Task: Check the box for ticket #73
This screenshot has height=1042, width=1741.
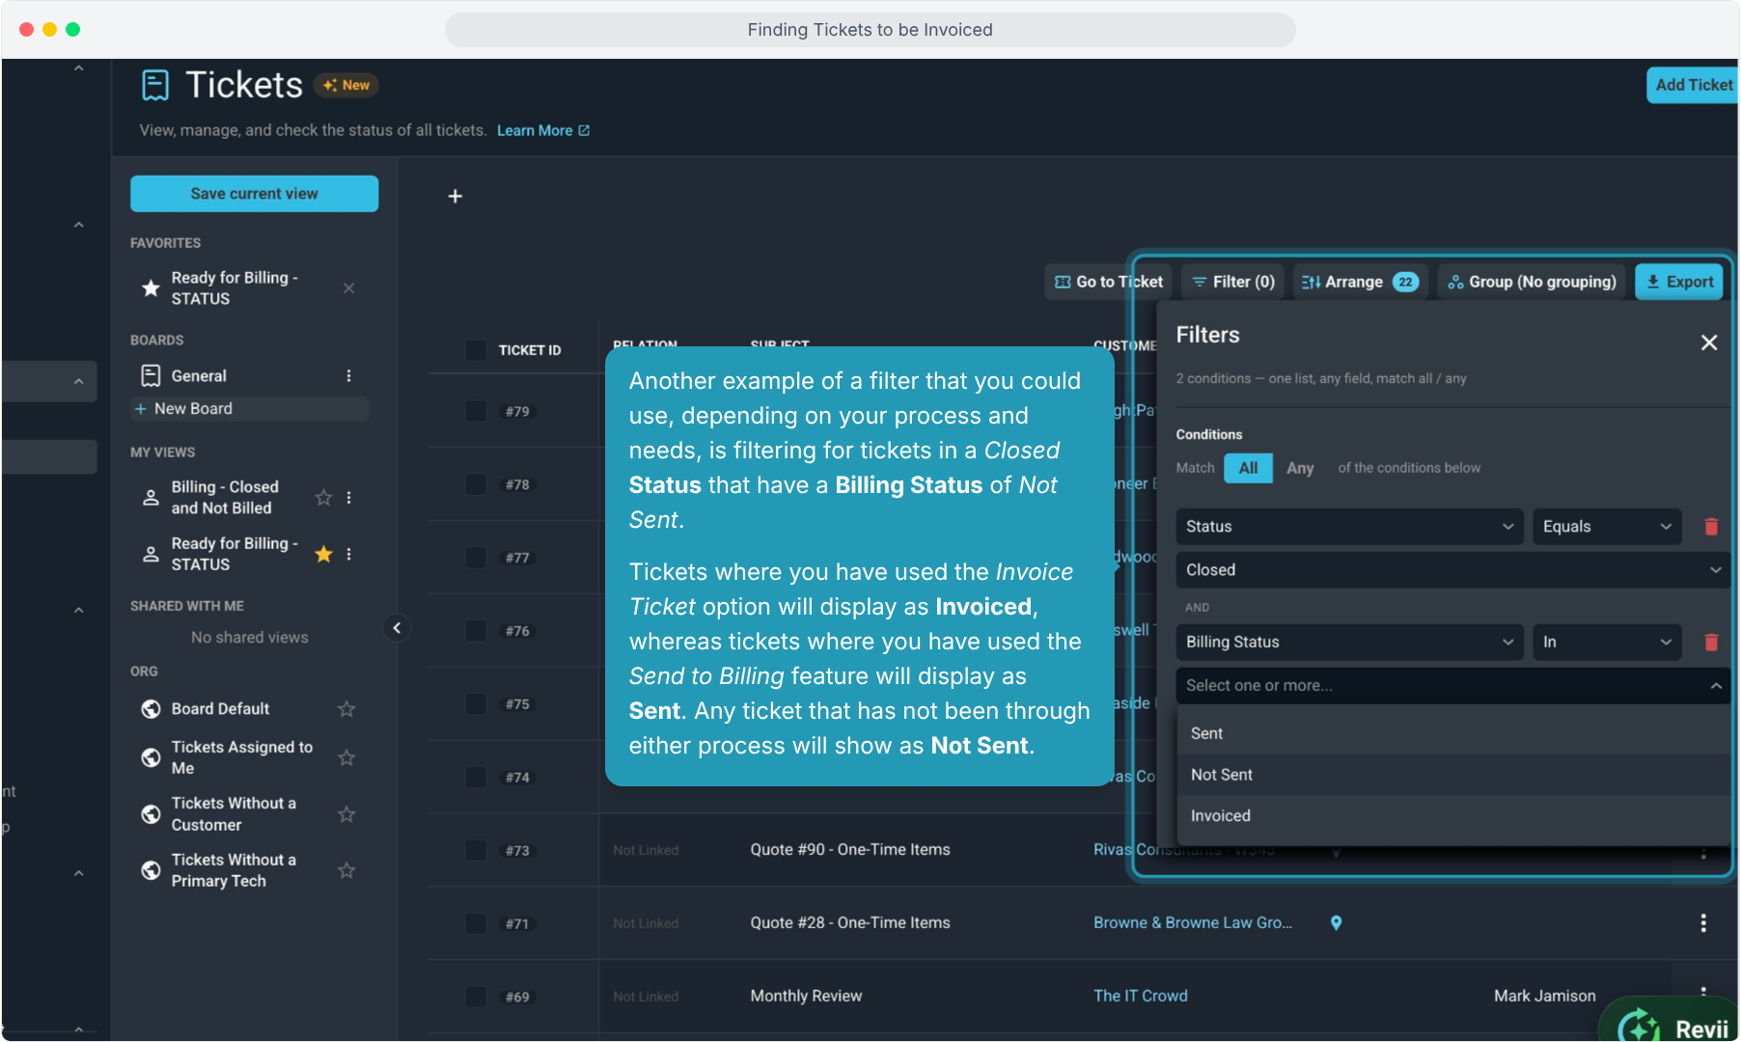Action: pyautogui.click(x=476, y=850)
